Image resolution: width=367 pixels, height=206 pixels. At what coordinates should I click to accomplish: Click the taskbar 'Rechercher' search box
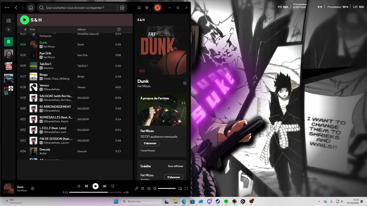point(142,201)
